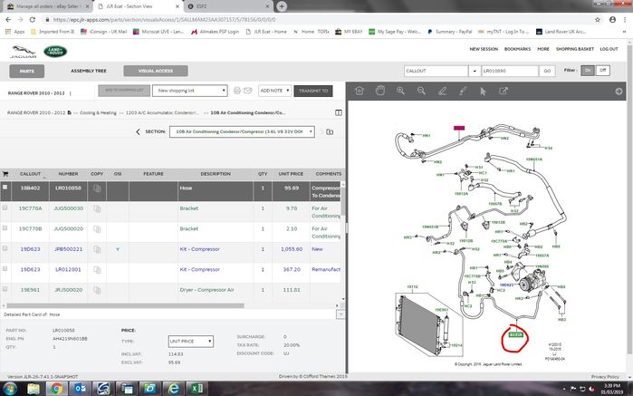
Task: Open the UNIT PRICE type dropdown
Action: click(190, 342)
